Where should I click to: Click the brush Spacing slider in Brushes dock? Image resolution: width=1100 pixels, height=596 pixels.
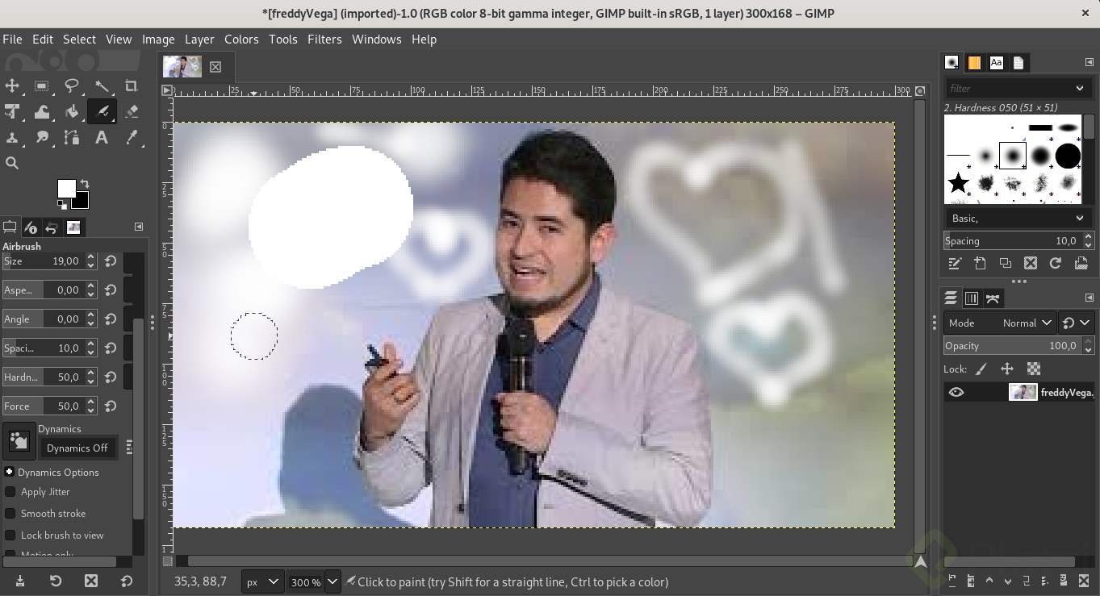[x=1012, y=240]
